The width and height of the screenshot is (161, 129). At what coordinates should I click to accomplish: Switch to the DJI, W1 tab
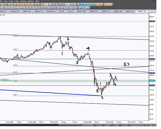click(62, 11)
